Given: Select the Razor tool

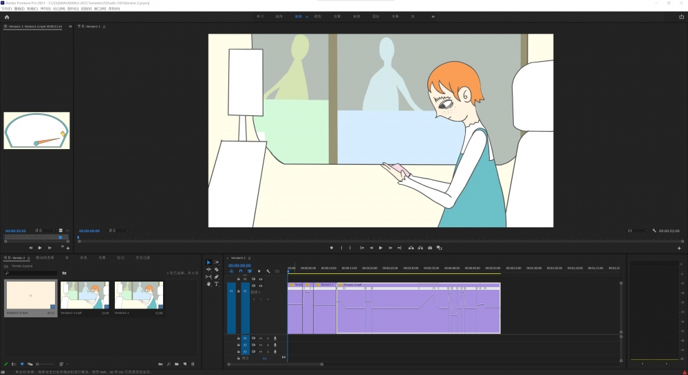Looking at the screenshot, I should click(x=216, y=270).
